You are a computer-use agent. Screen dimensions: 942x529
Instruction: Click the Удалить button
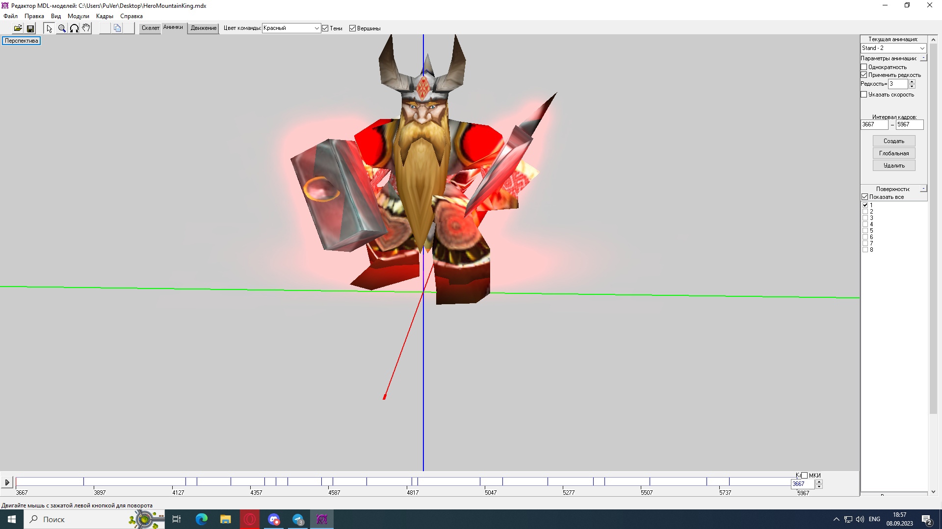894,166
